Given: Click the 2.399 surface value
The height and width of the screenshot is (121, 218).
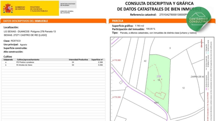Looking at the screenshot, I should point(100,62).
